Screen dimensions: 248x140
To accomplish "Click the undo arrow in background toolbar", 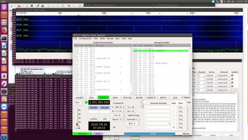I will coord(69,5).
